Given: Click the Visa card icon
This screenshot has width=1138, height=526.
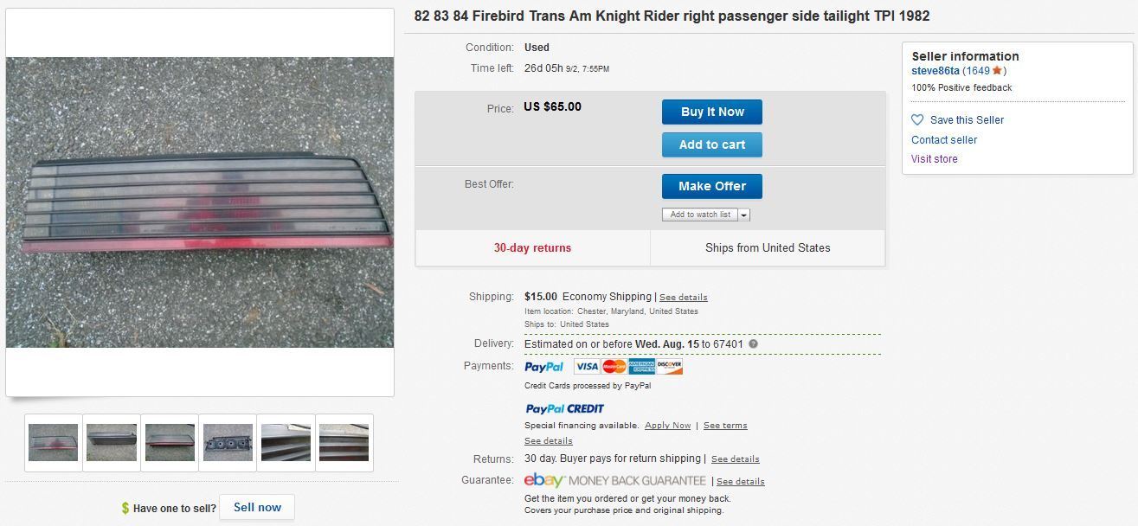Looking at the screenshot, I should [586, 367].
